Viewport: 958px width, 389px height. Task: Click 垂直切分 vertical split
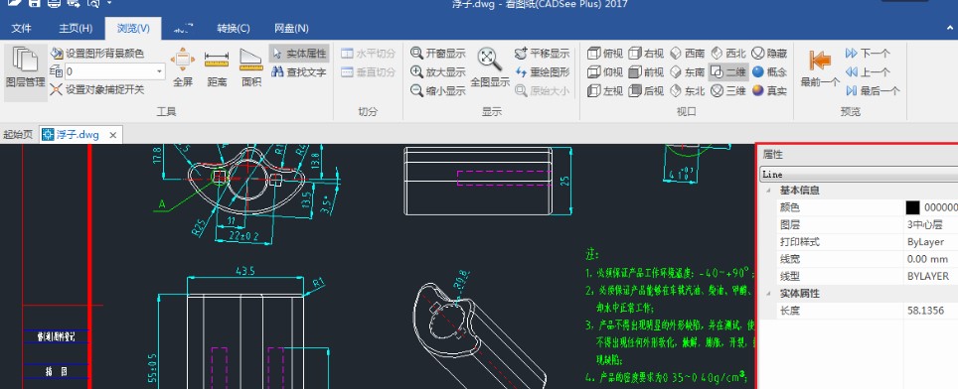tap(369, 72)
